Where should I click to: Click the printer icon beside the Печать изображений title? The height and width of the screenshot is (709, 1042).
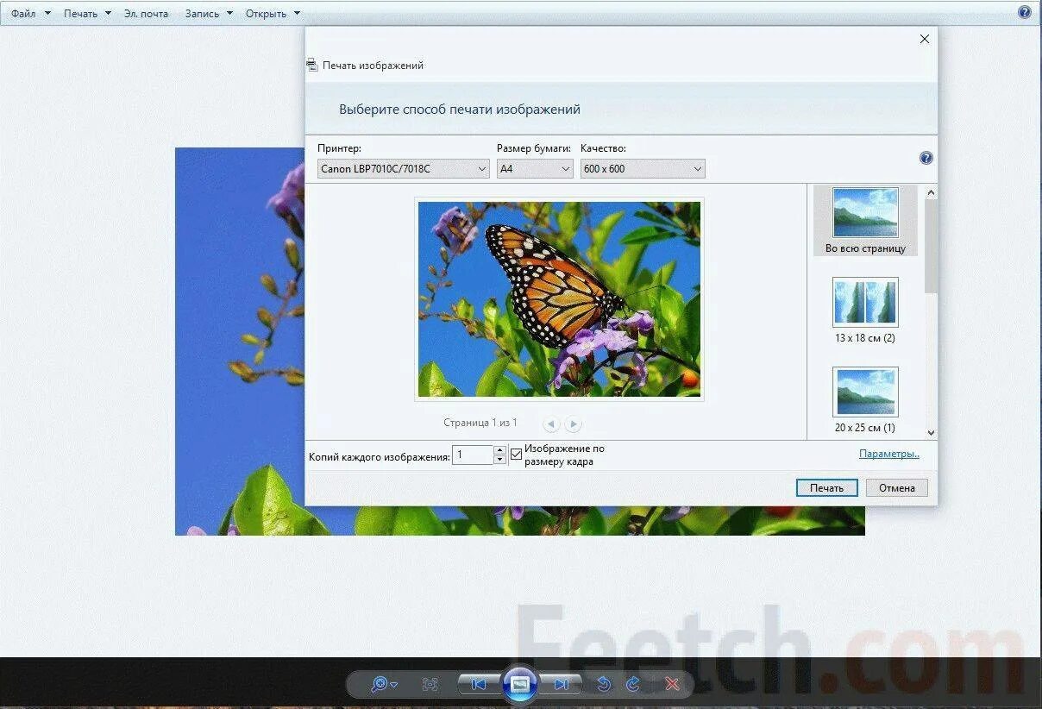click(311, 66)
